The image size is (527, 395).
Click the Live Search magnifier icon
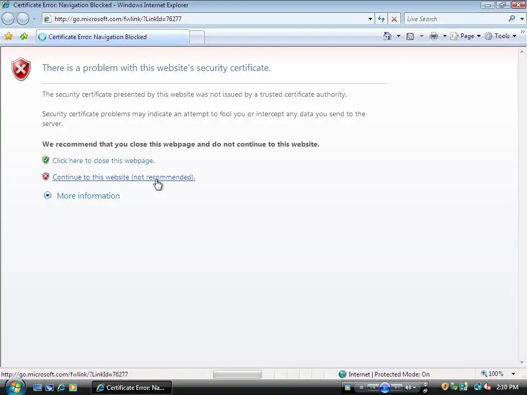pyautogui.click(x=512, y=19)
